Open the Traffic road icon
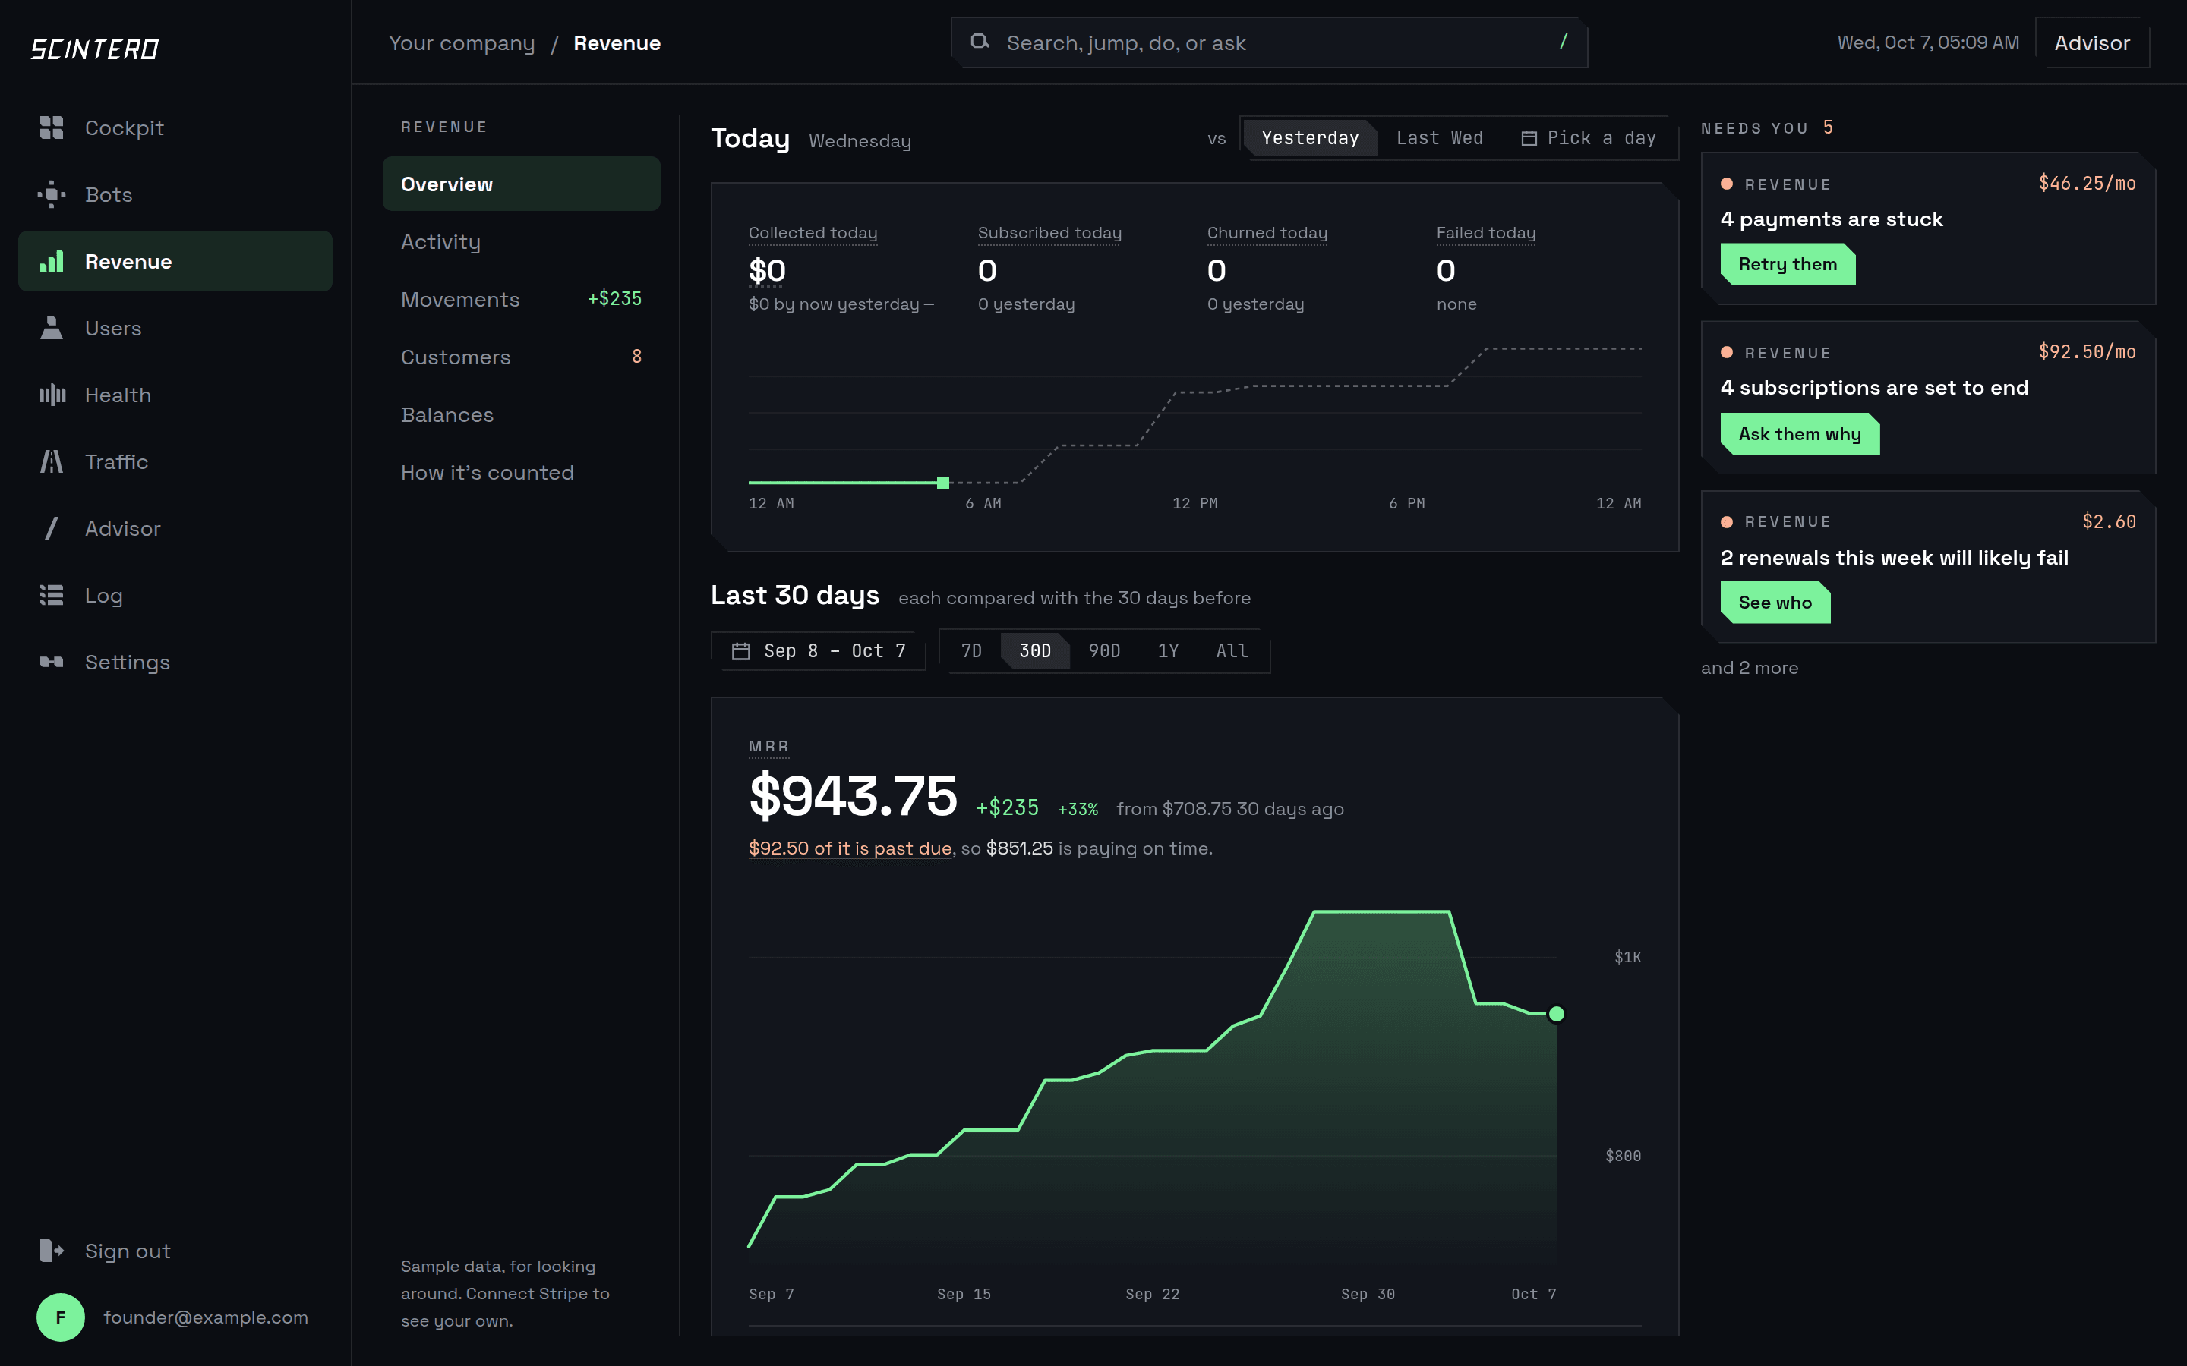The width and height of the screenshot is (2187, 1366). click(52, 461)
